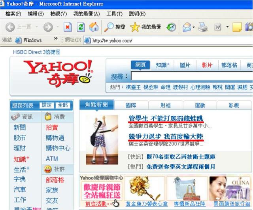
Task: Open the 購物中心 service link
Action: click(x=58, y=148)
